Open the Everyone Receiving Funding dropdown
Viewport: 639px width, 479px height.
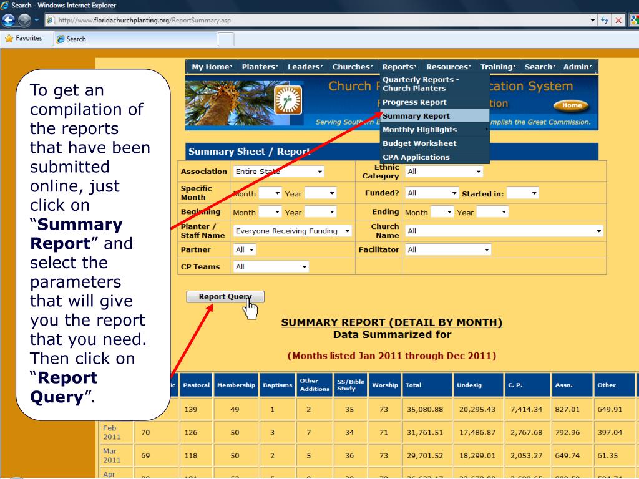click(x=293, y=231)
